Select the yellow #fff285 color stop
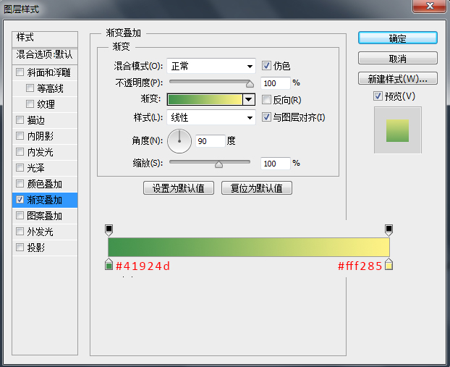 click(389, 264)
